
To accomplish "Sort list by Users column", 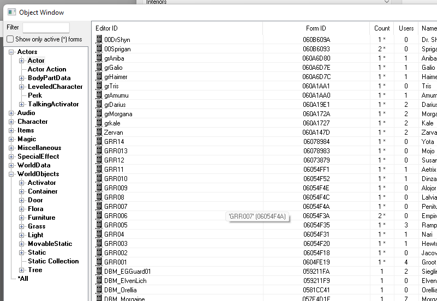I will [406, 28].
